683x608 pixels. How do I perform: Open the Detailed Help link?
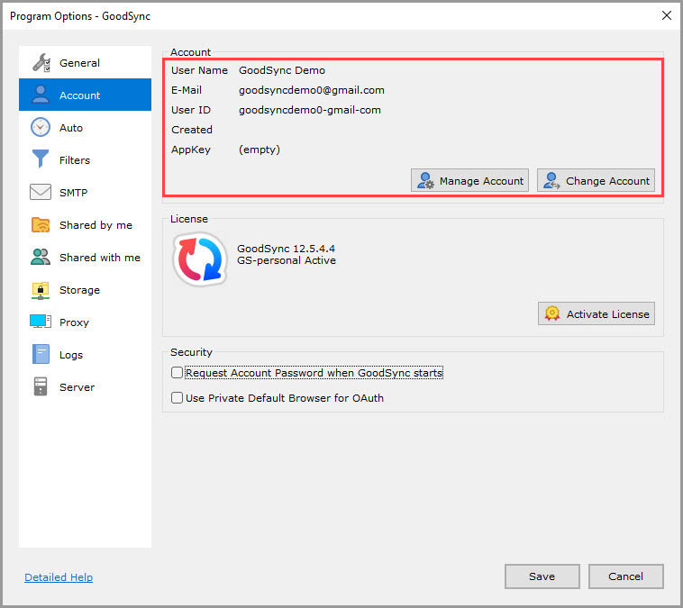coord(59,577)
